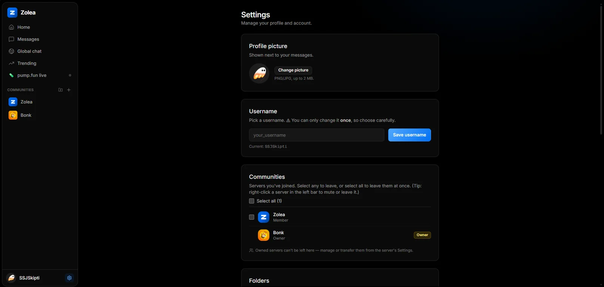Open the Messages chat-bubble icon
Screen dimensions: 604x287
pos(11,39)
